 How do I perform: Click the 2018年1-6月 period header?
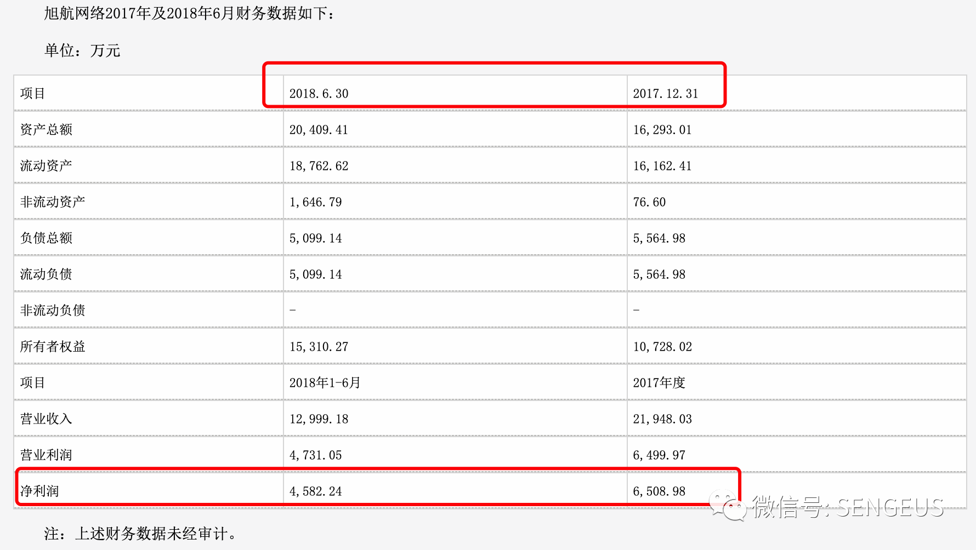coord(325,383)
